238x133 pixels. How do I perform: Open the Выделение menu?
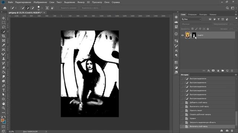(x=70, y=2)
